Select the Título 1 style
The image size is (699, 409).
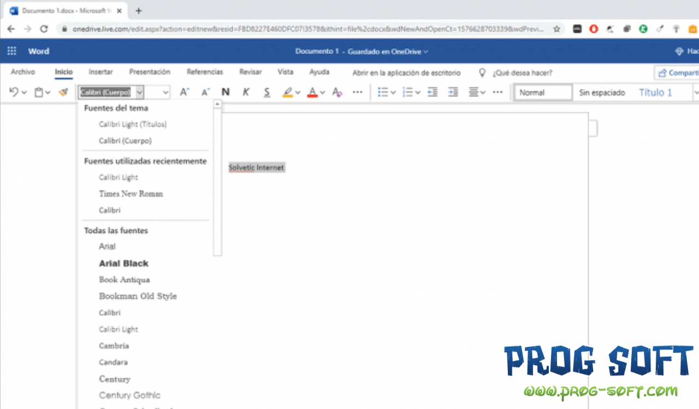point(656,93)
